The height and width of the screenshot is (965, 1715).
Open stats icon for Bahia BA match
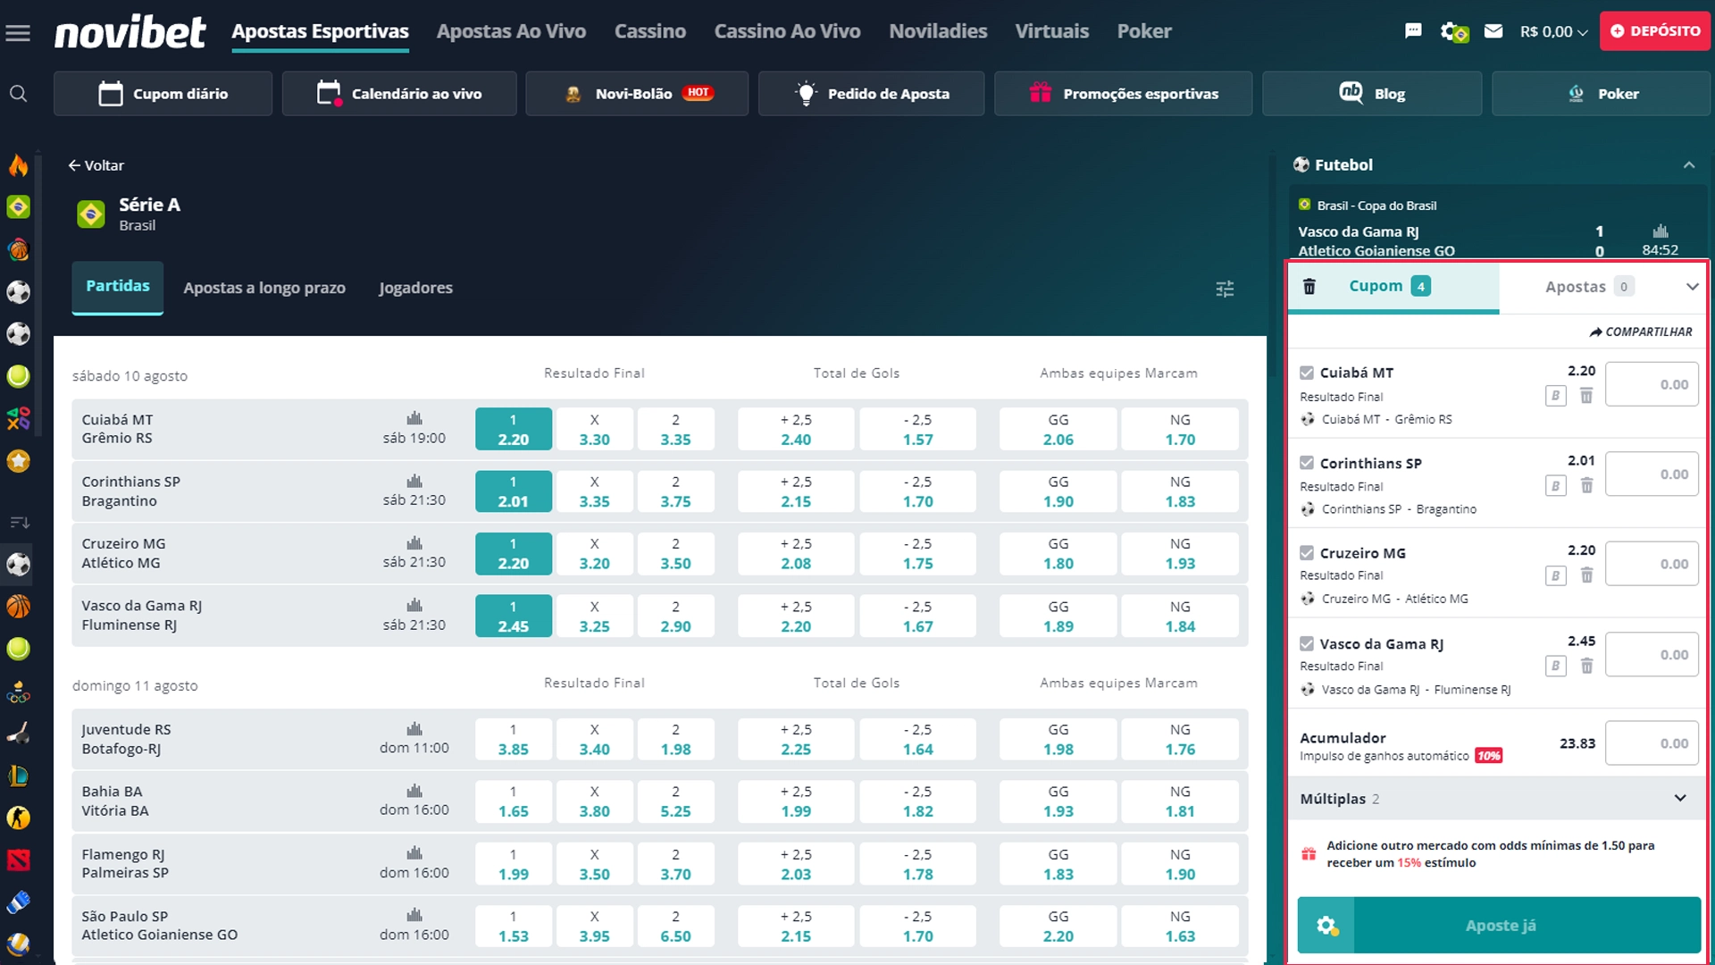click(414, 791)
